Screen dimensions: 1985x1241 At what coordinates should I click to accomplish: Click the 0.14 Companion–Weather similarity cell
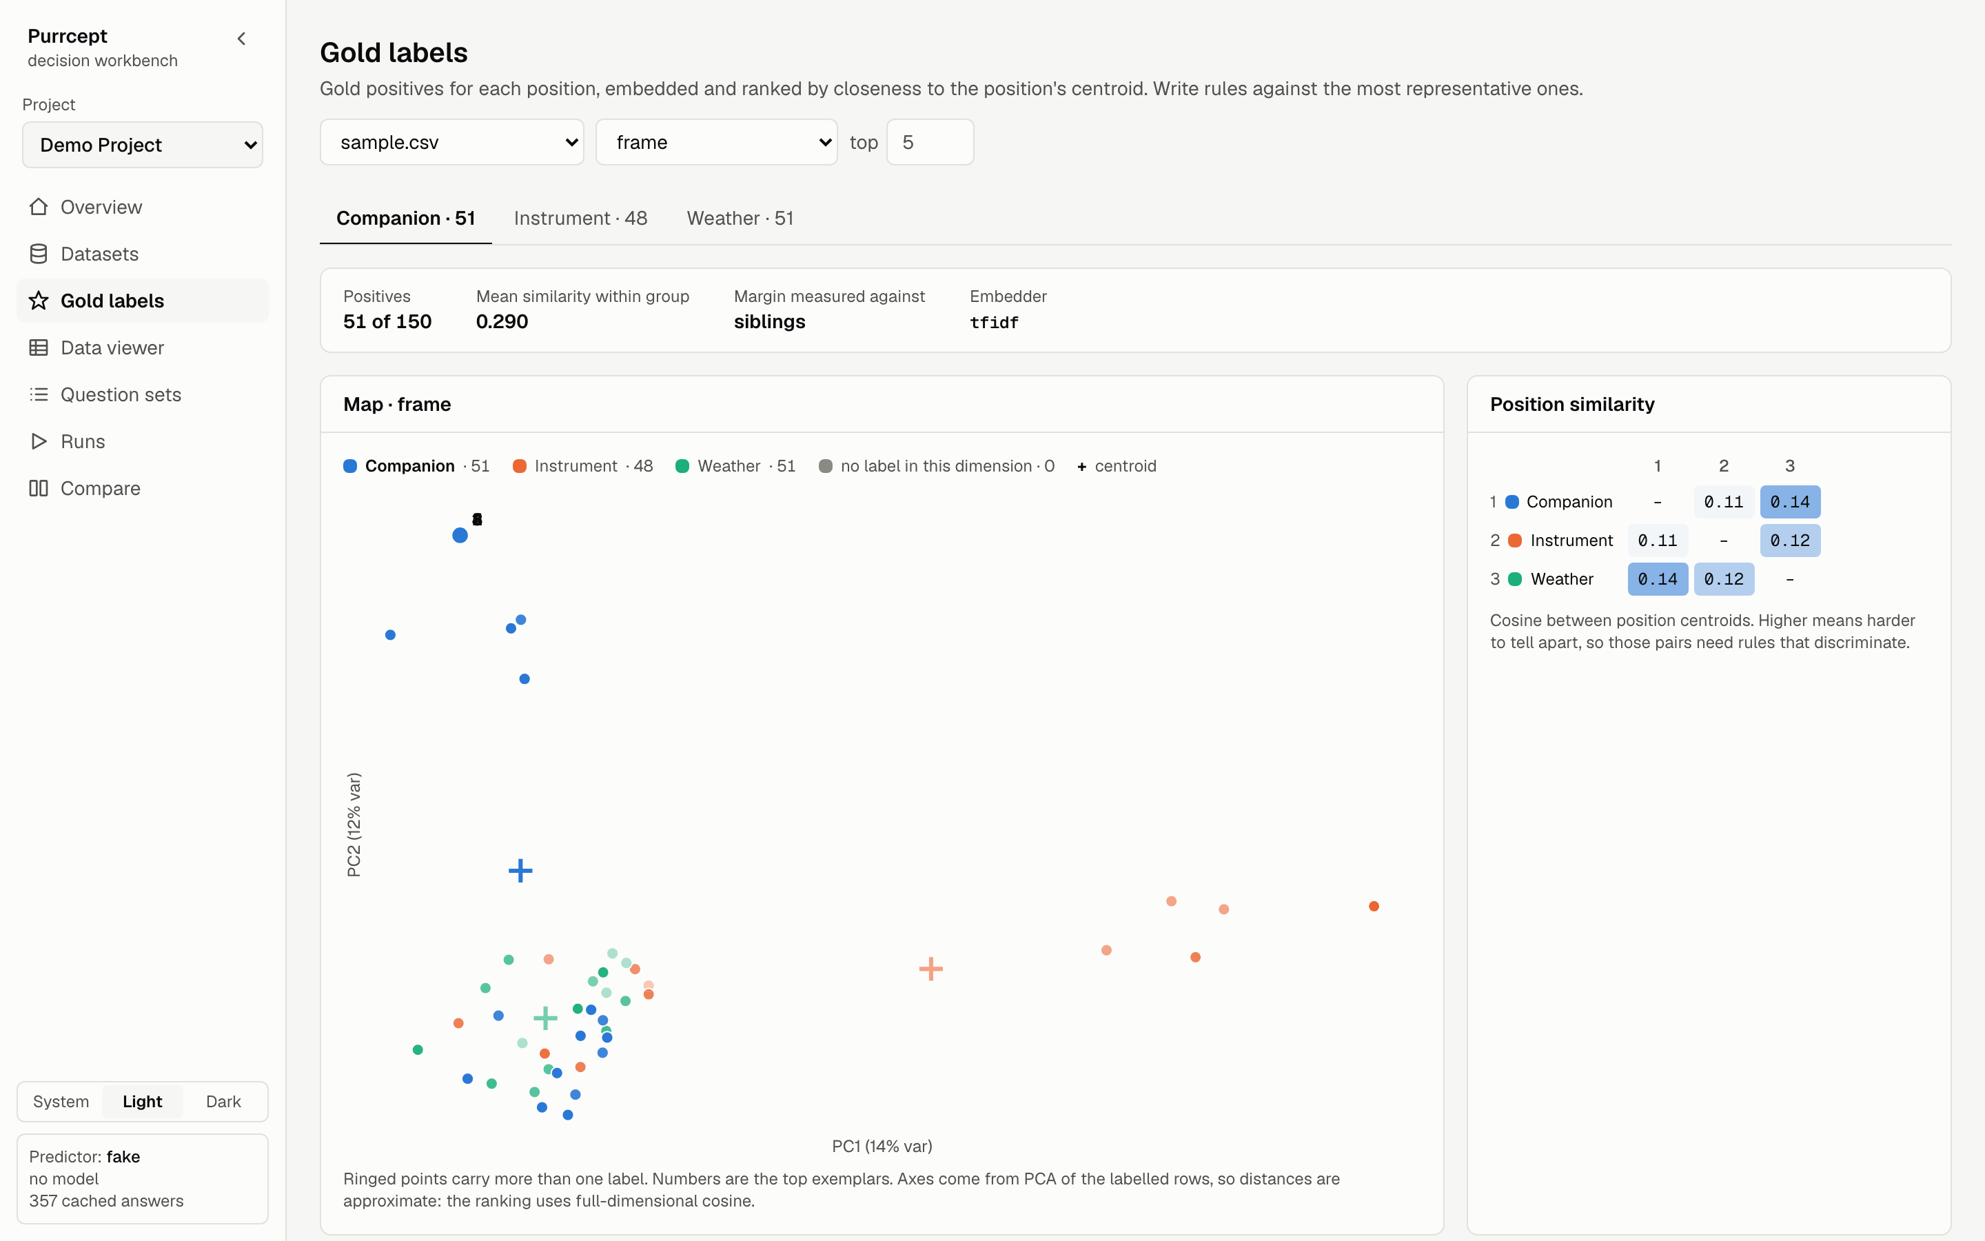(1790, 501)
